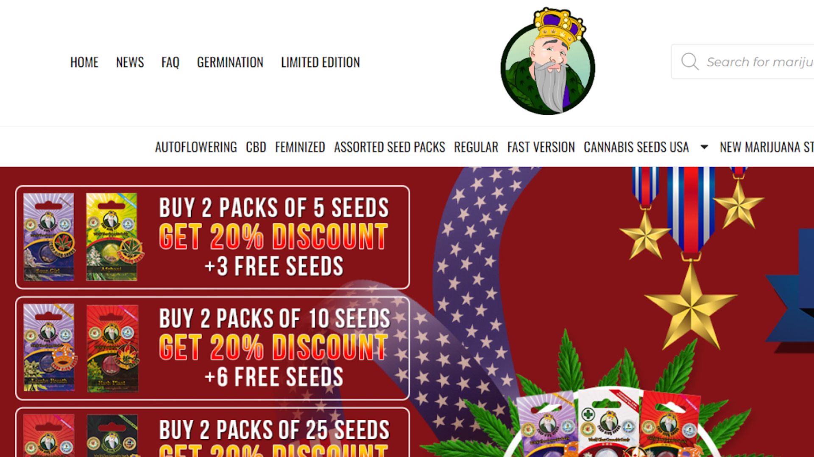Click the search magnifier icon
814x457 pixels.
690,62
